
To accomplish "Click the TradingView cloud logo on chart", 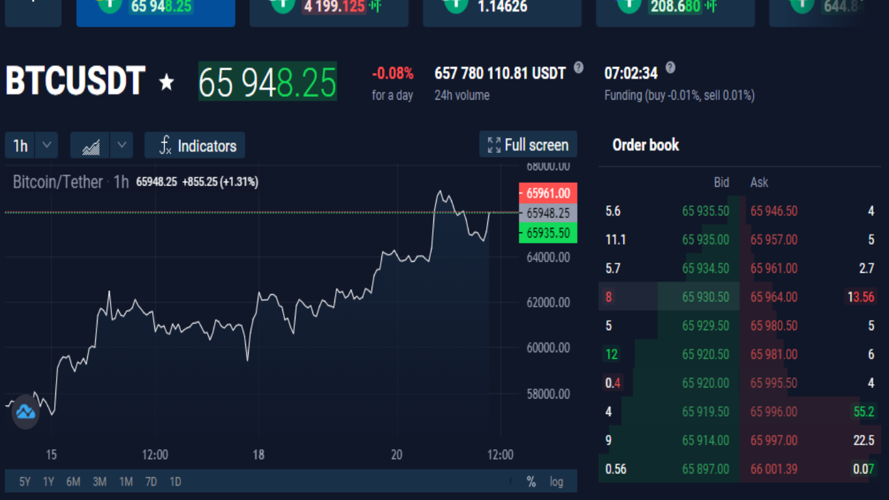I will point(25,411).
